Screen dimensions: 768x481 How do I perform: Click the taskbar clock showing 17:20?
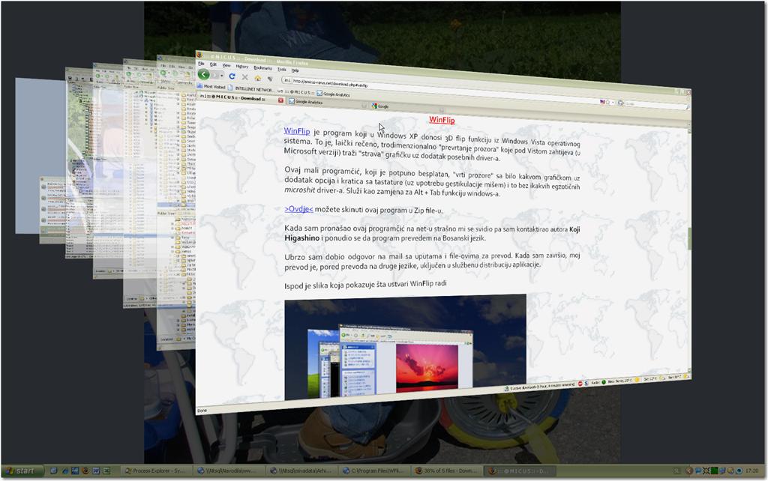point(751,471)
